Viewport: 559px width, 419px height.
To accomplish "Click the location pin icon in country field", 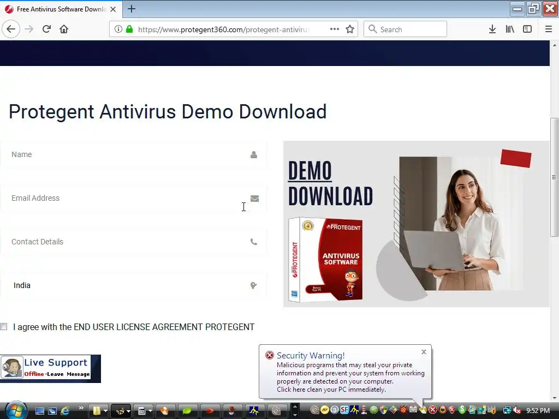I will (x=253, y=285).
